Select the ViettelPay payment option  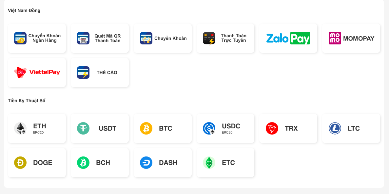[37, 73]
